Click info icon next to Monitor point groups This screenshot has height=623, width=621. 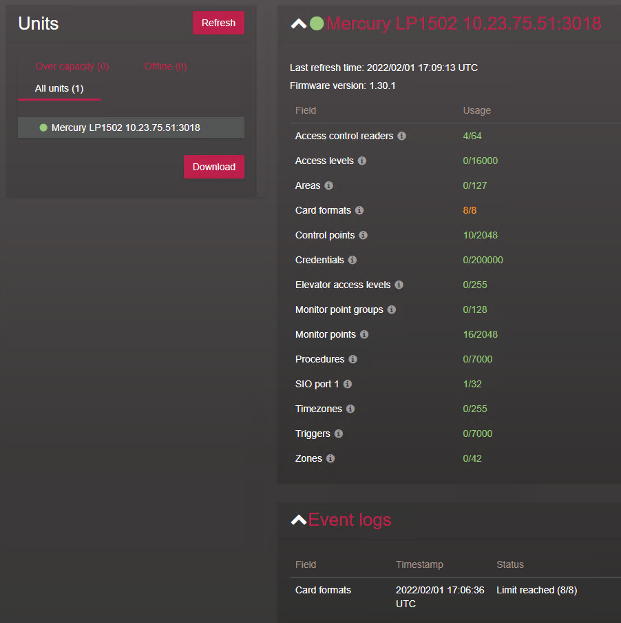pyautogui.click(x=392, y=309)
